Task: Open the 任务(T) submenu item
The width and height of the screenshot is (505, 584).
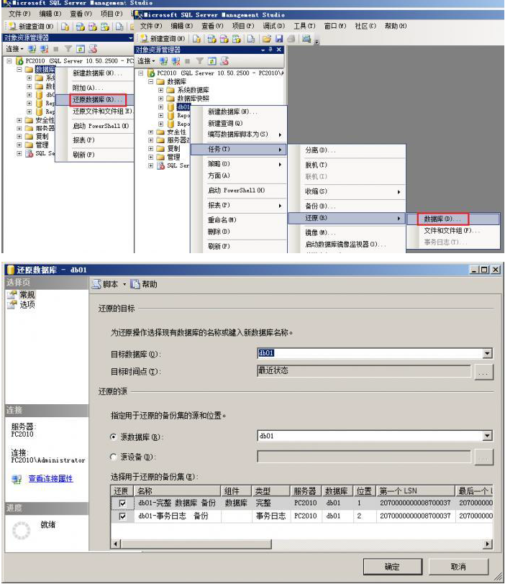Action: tap(238, 150)
